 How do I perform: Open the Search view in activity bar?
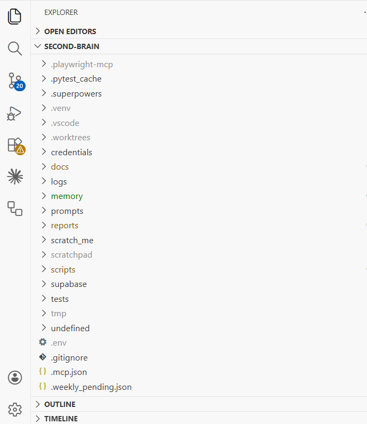[x=14, y=49]
